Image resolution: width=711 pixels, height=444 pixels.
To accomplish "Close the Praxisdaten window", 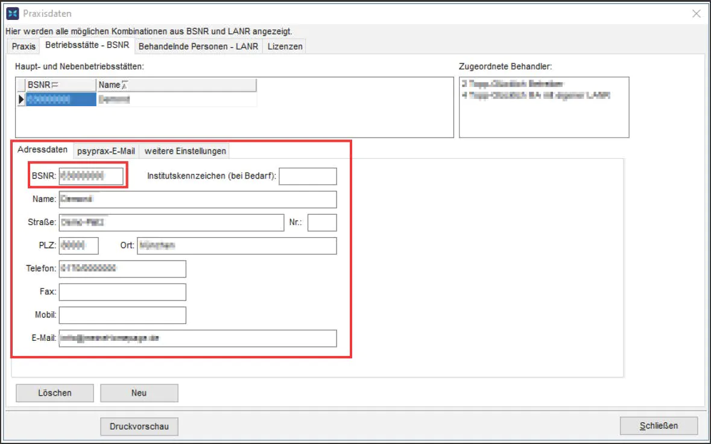I will coord(696,13).
